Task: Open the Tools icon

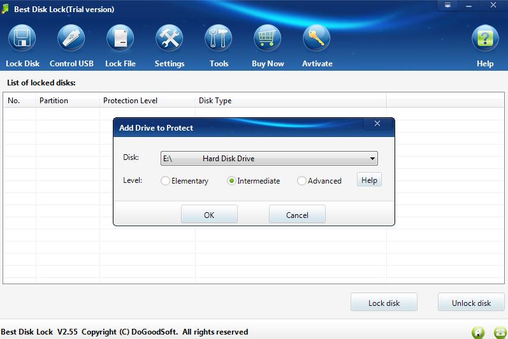Action: tap(219, 38)
